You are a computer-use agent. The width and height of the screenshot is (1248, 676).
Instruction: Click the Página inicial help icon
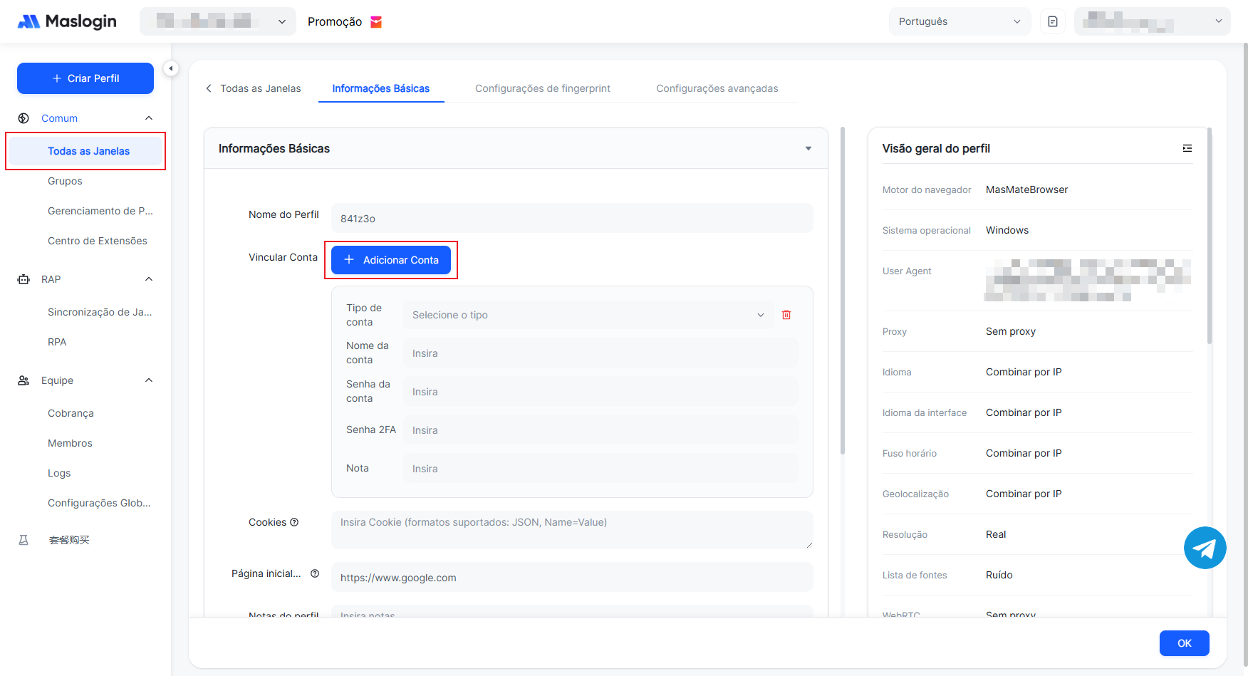click(315, 573)
